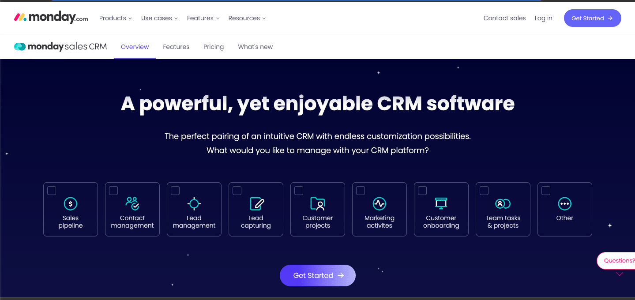Click the 'Marketing activites' label text
The image size is (635, 300).
[379, 222]
